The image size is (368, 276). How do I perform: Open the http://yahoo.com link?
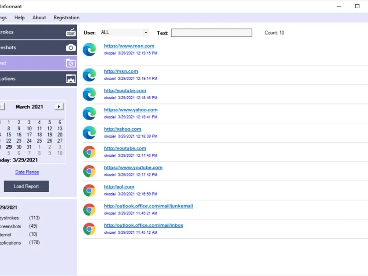coord(122,129)
